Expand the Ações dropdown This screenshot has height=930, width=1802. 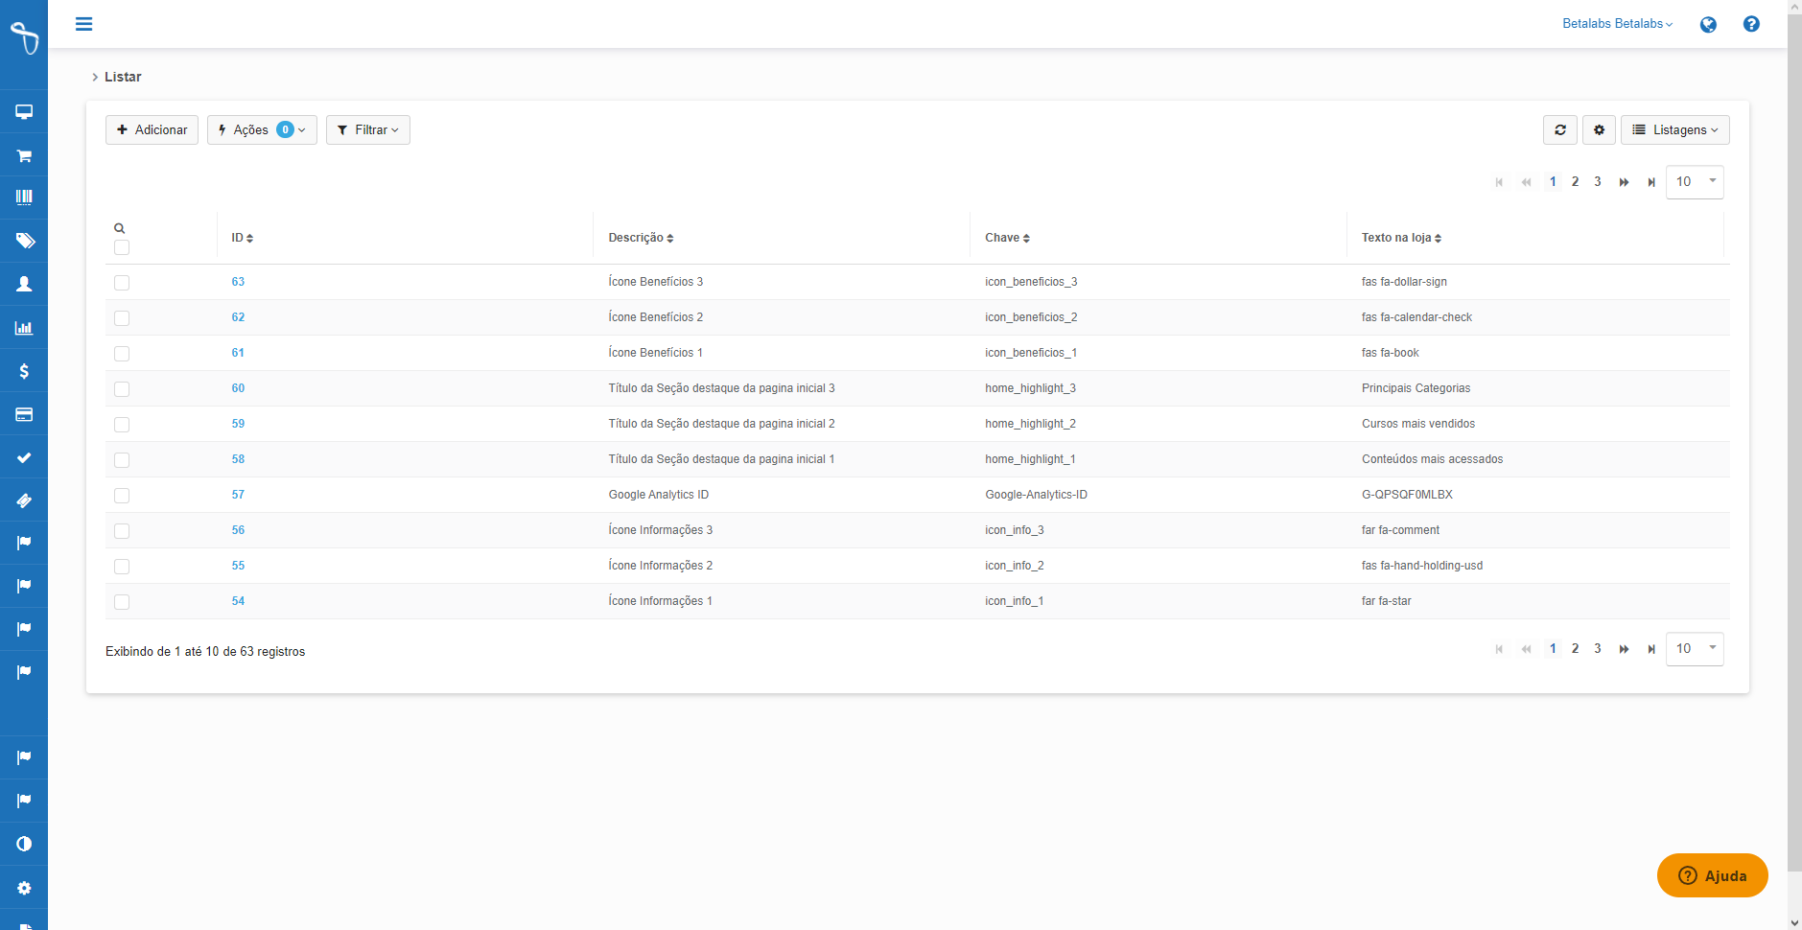[262, 130]
